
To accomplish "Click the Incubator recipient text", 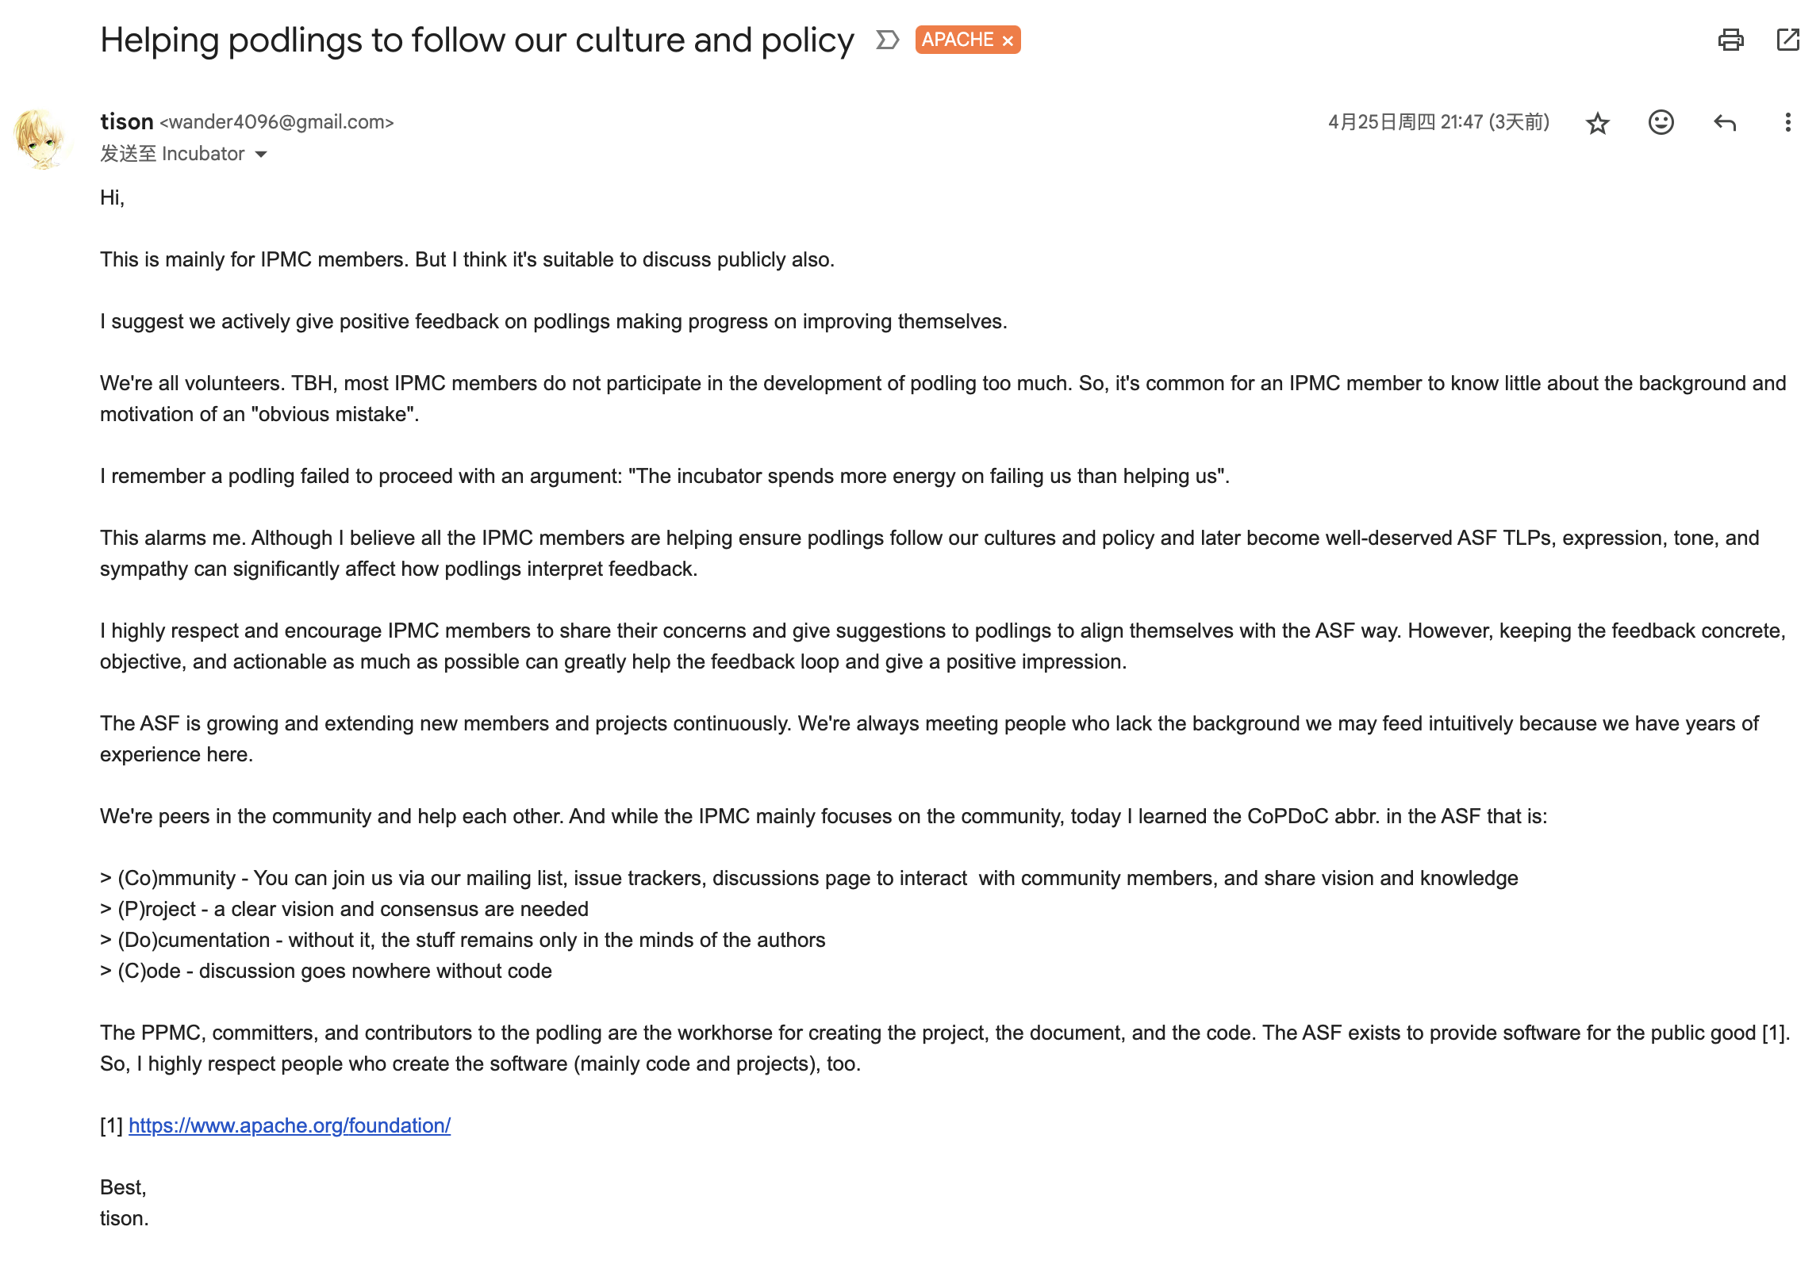I will pyautogui.click(x=203, y=154).
